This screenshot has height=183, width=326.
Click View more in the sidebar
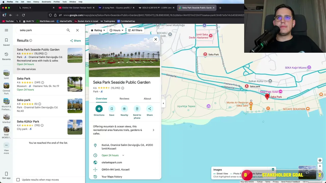tap(6, 148)
